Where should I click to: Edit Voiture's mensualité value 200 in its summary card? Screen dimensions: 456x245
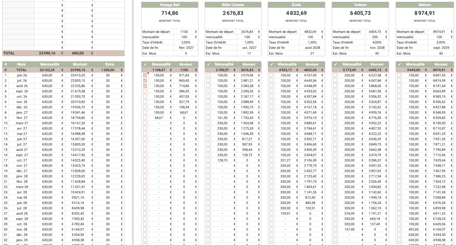375,37
